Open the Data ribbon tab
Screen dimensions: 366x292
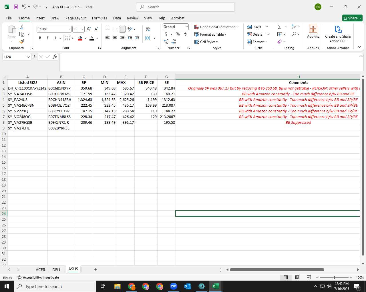point(117,18)
